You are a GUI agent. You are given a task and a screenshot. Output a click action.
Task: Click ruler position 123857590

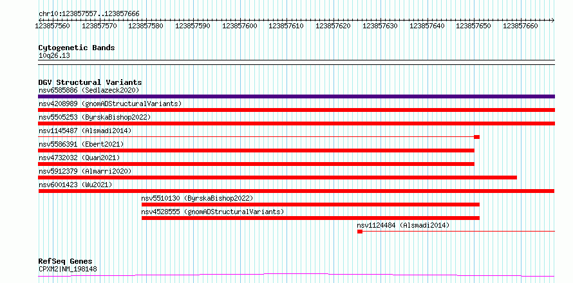pyautogui.click(x=193, y=26)
